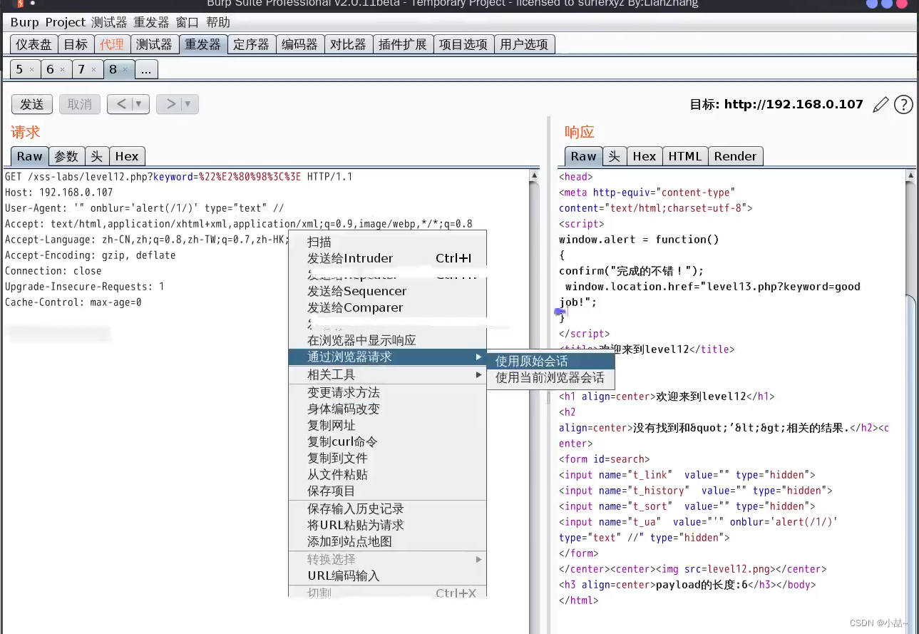Choose 复制网址
The image size is (919, 634).
click(x=387, y=425)
